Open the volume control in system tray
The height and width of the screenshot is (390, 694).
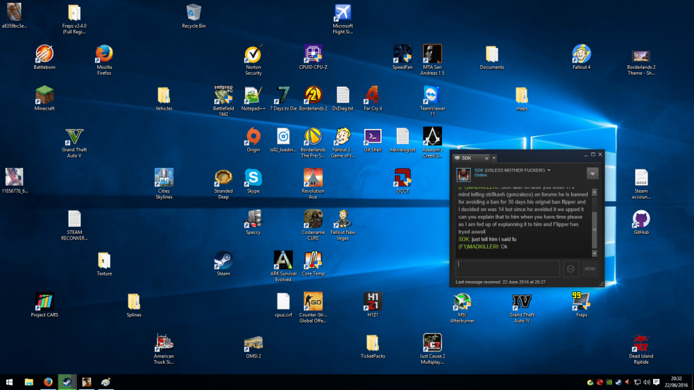[x=647, y=382]
